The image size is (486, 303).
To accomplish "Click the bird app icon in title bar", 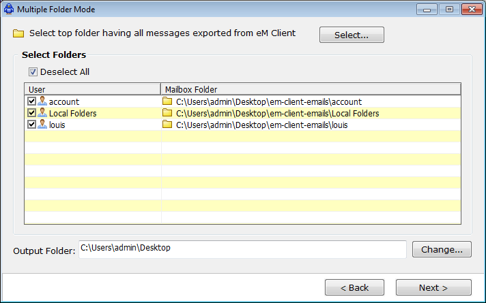I will (x=9, y=9).
